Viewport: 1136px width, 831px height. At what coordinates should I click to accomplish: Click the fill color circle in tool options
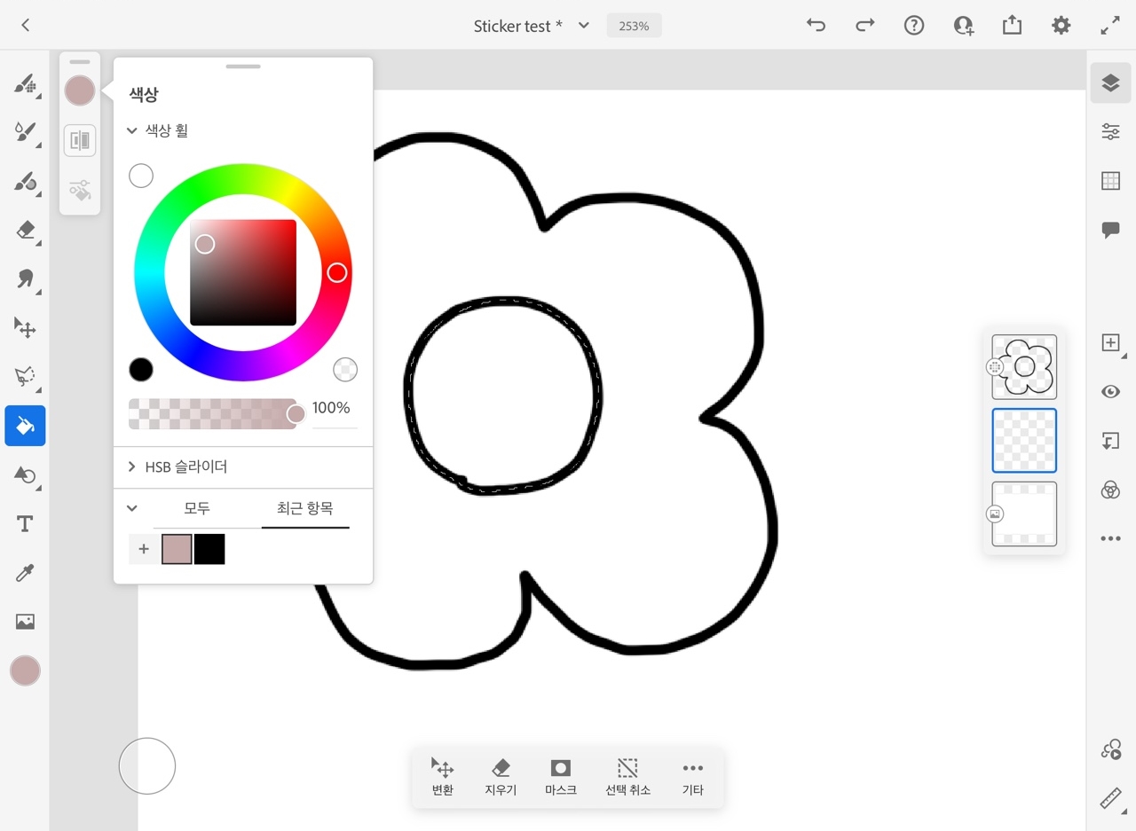point(80,90)
